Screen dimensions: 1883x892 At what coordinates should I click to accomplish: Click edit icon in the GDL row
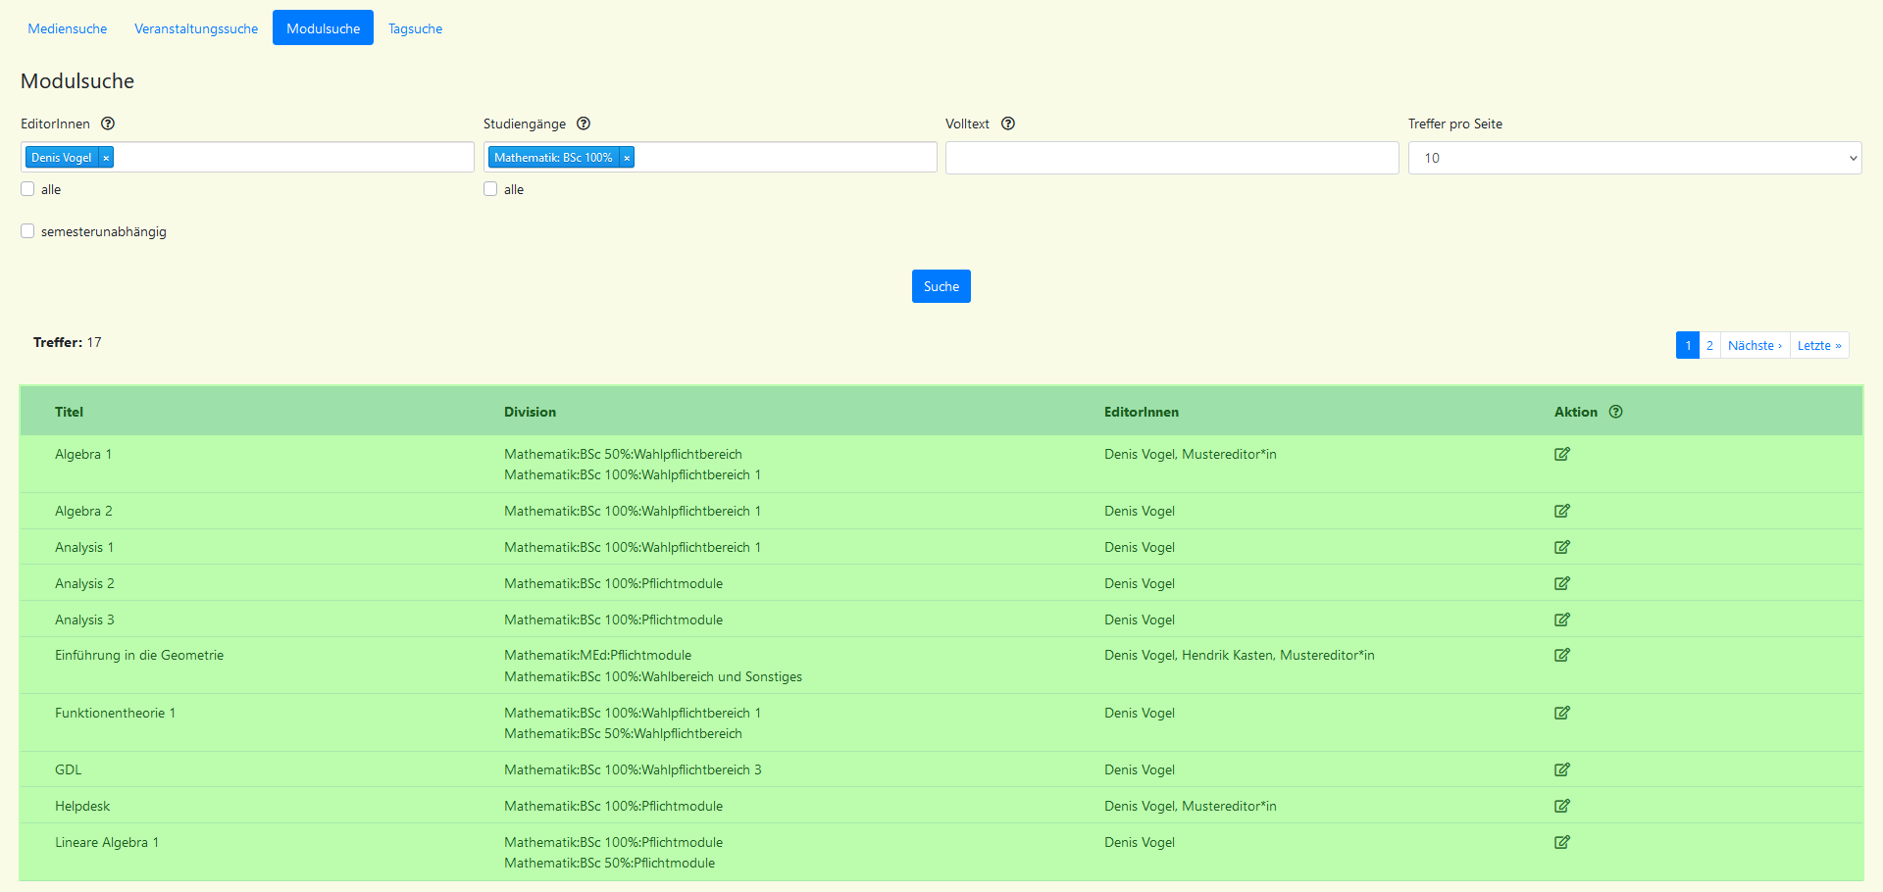[1561, 769]
